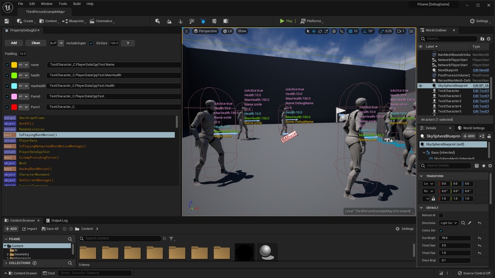This screenshot has width=495, height=278.
Task: Click the Clean button
Action: coord(36,43)
